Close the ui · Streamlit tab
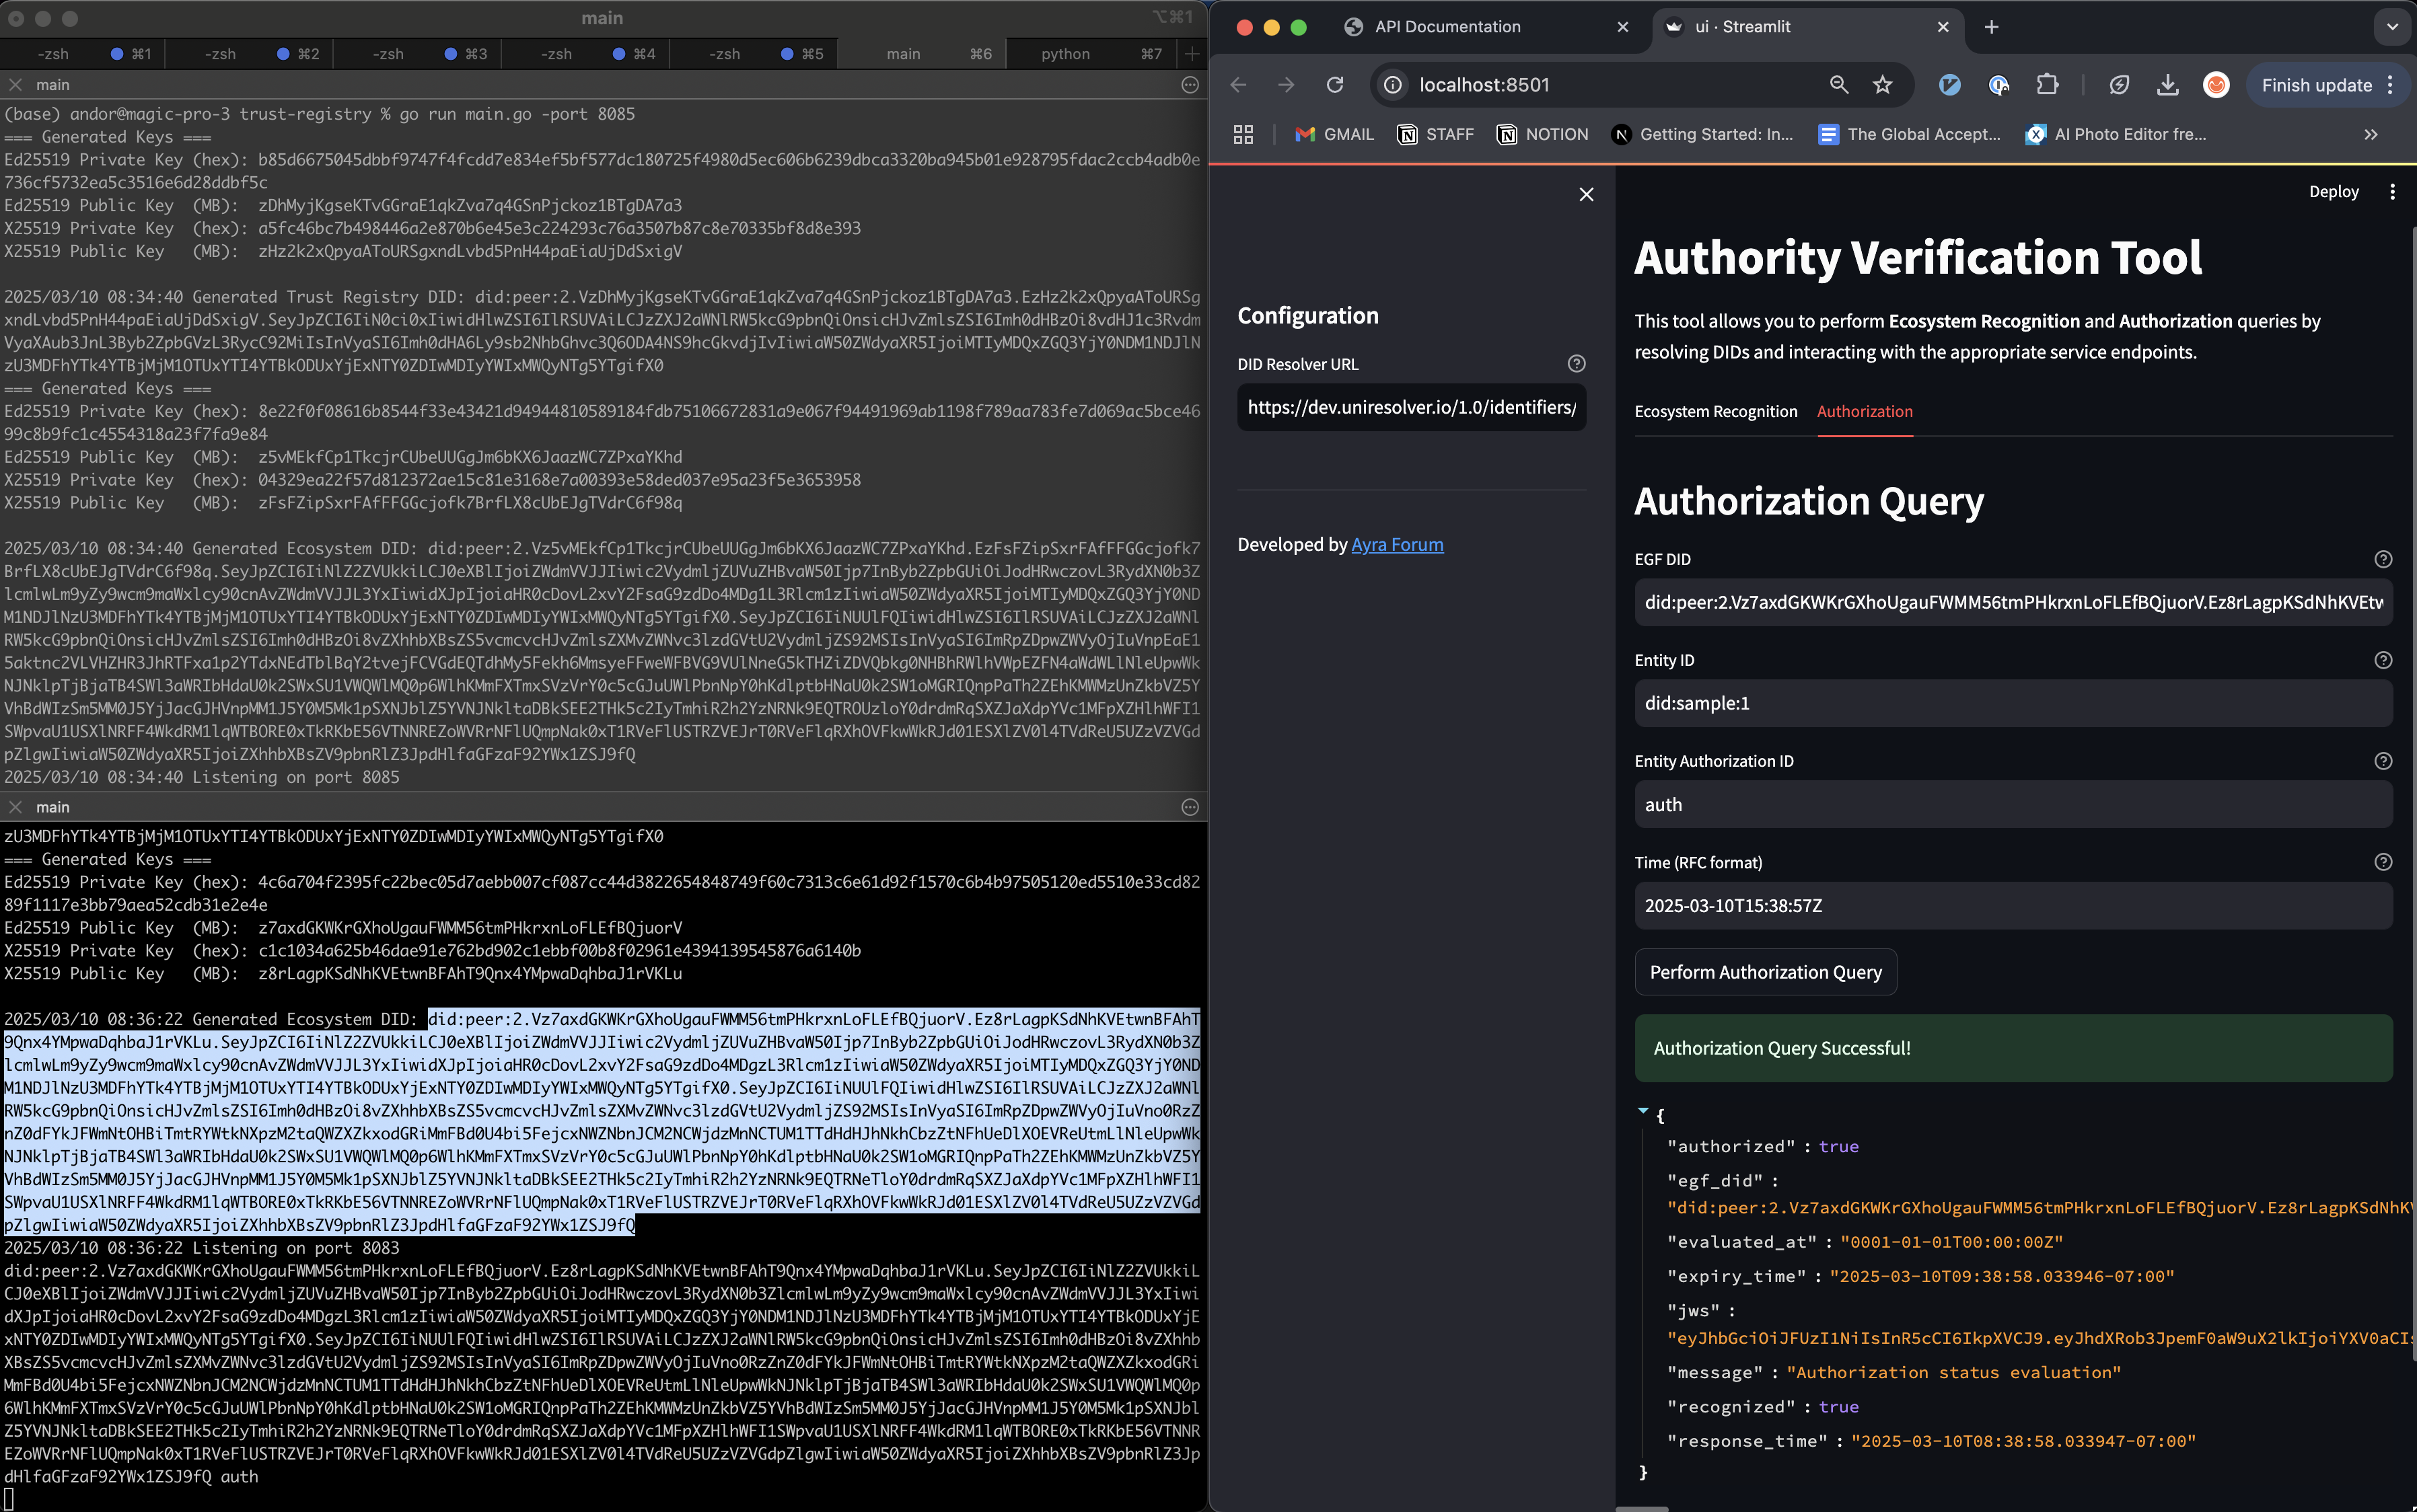 [1942, 27]
